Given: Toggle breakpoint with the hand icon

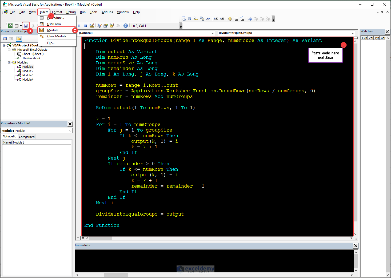Looking at the screenshot, I should [x=230, y=19].
